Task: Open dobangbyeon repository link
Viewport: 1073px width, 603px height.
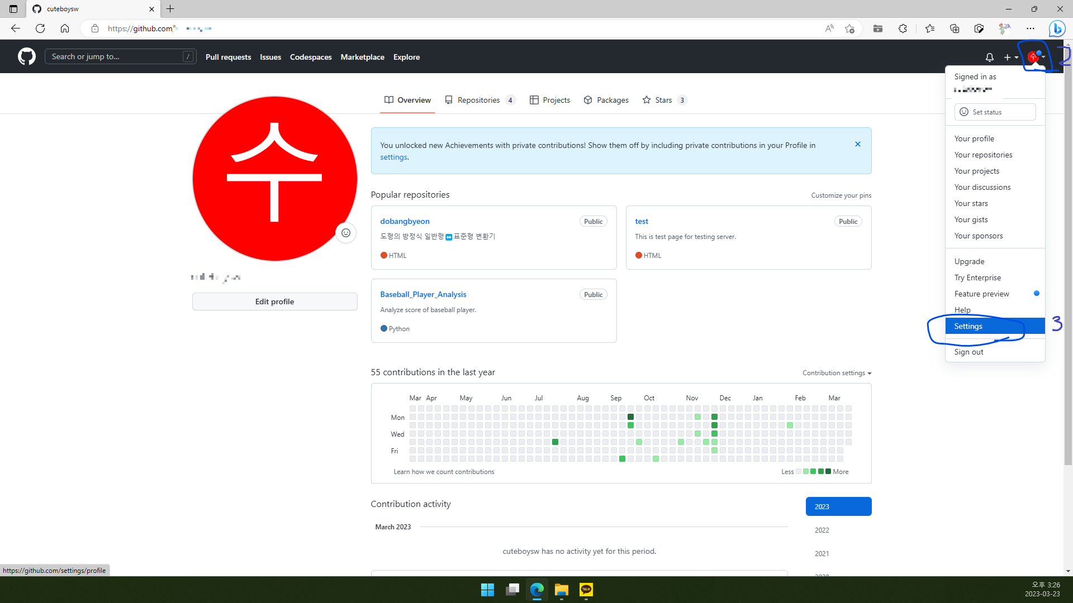Action: (405, 221)
